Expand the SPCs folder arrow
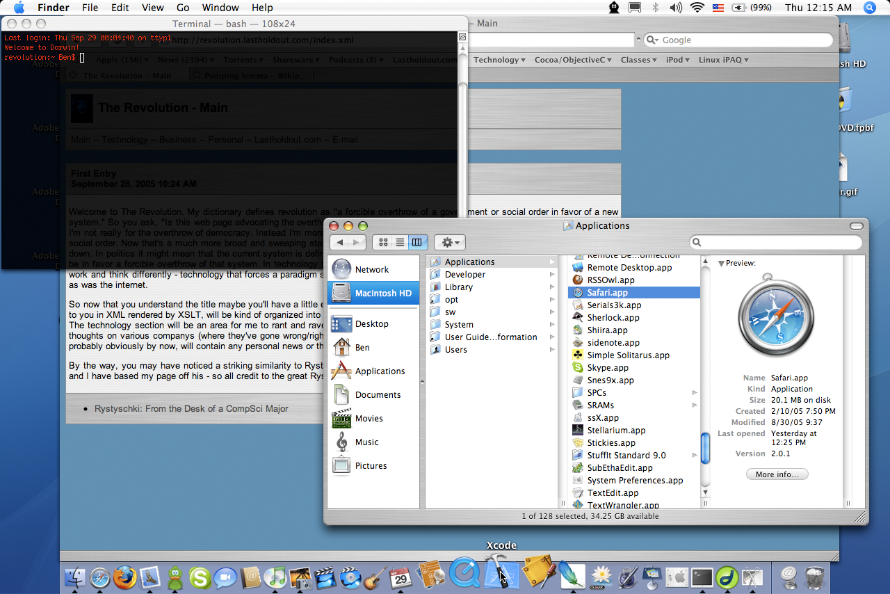The height and width of the screenshot is (594, 890). 694,393
